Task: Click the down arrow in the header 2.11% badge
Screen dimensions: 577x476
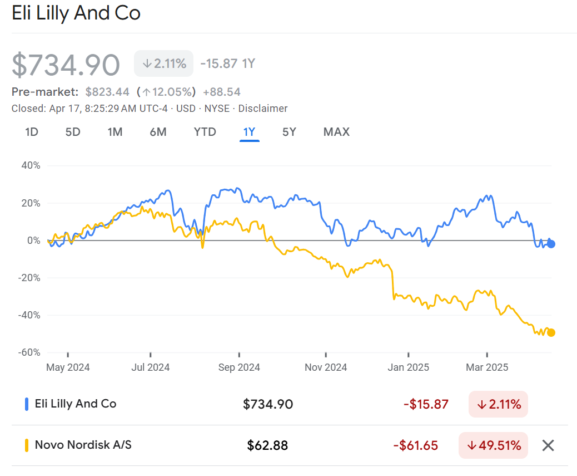Action: [147, 63]
